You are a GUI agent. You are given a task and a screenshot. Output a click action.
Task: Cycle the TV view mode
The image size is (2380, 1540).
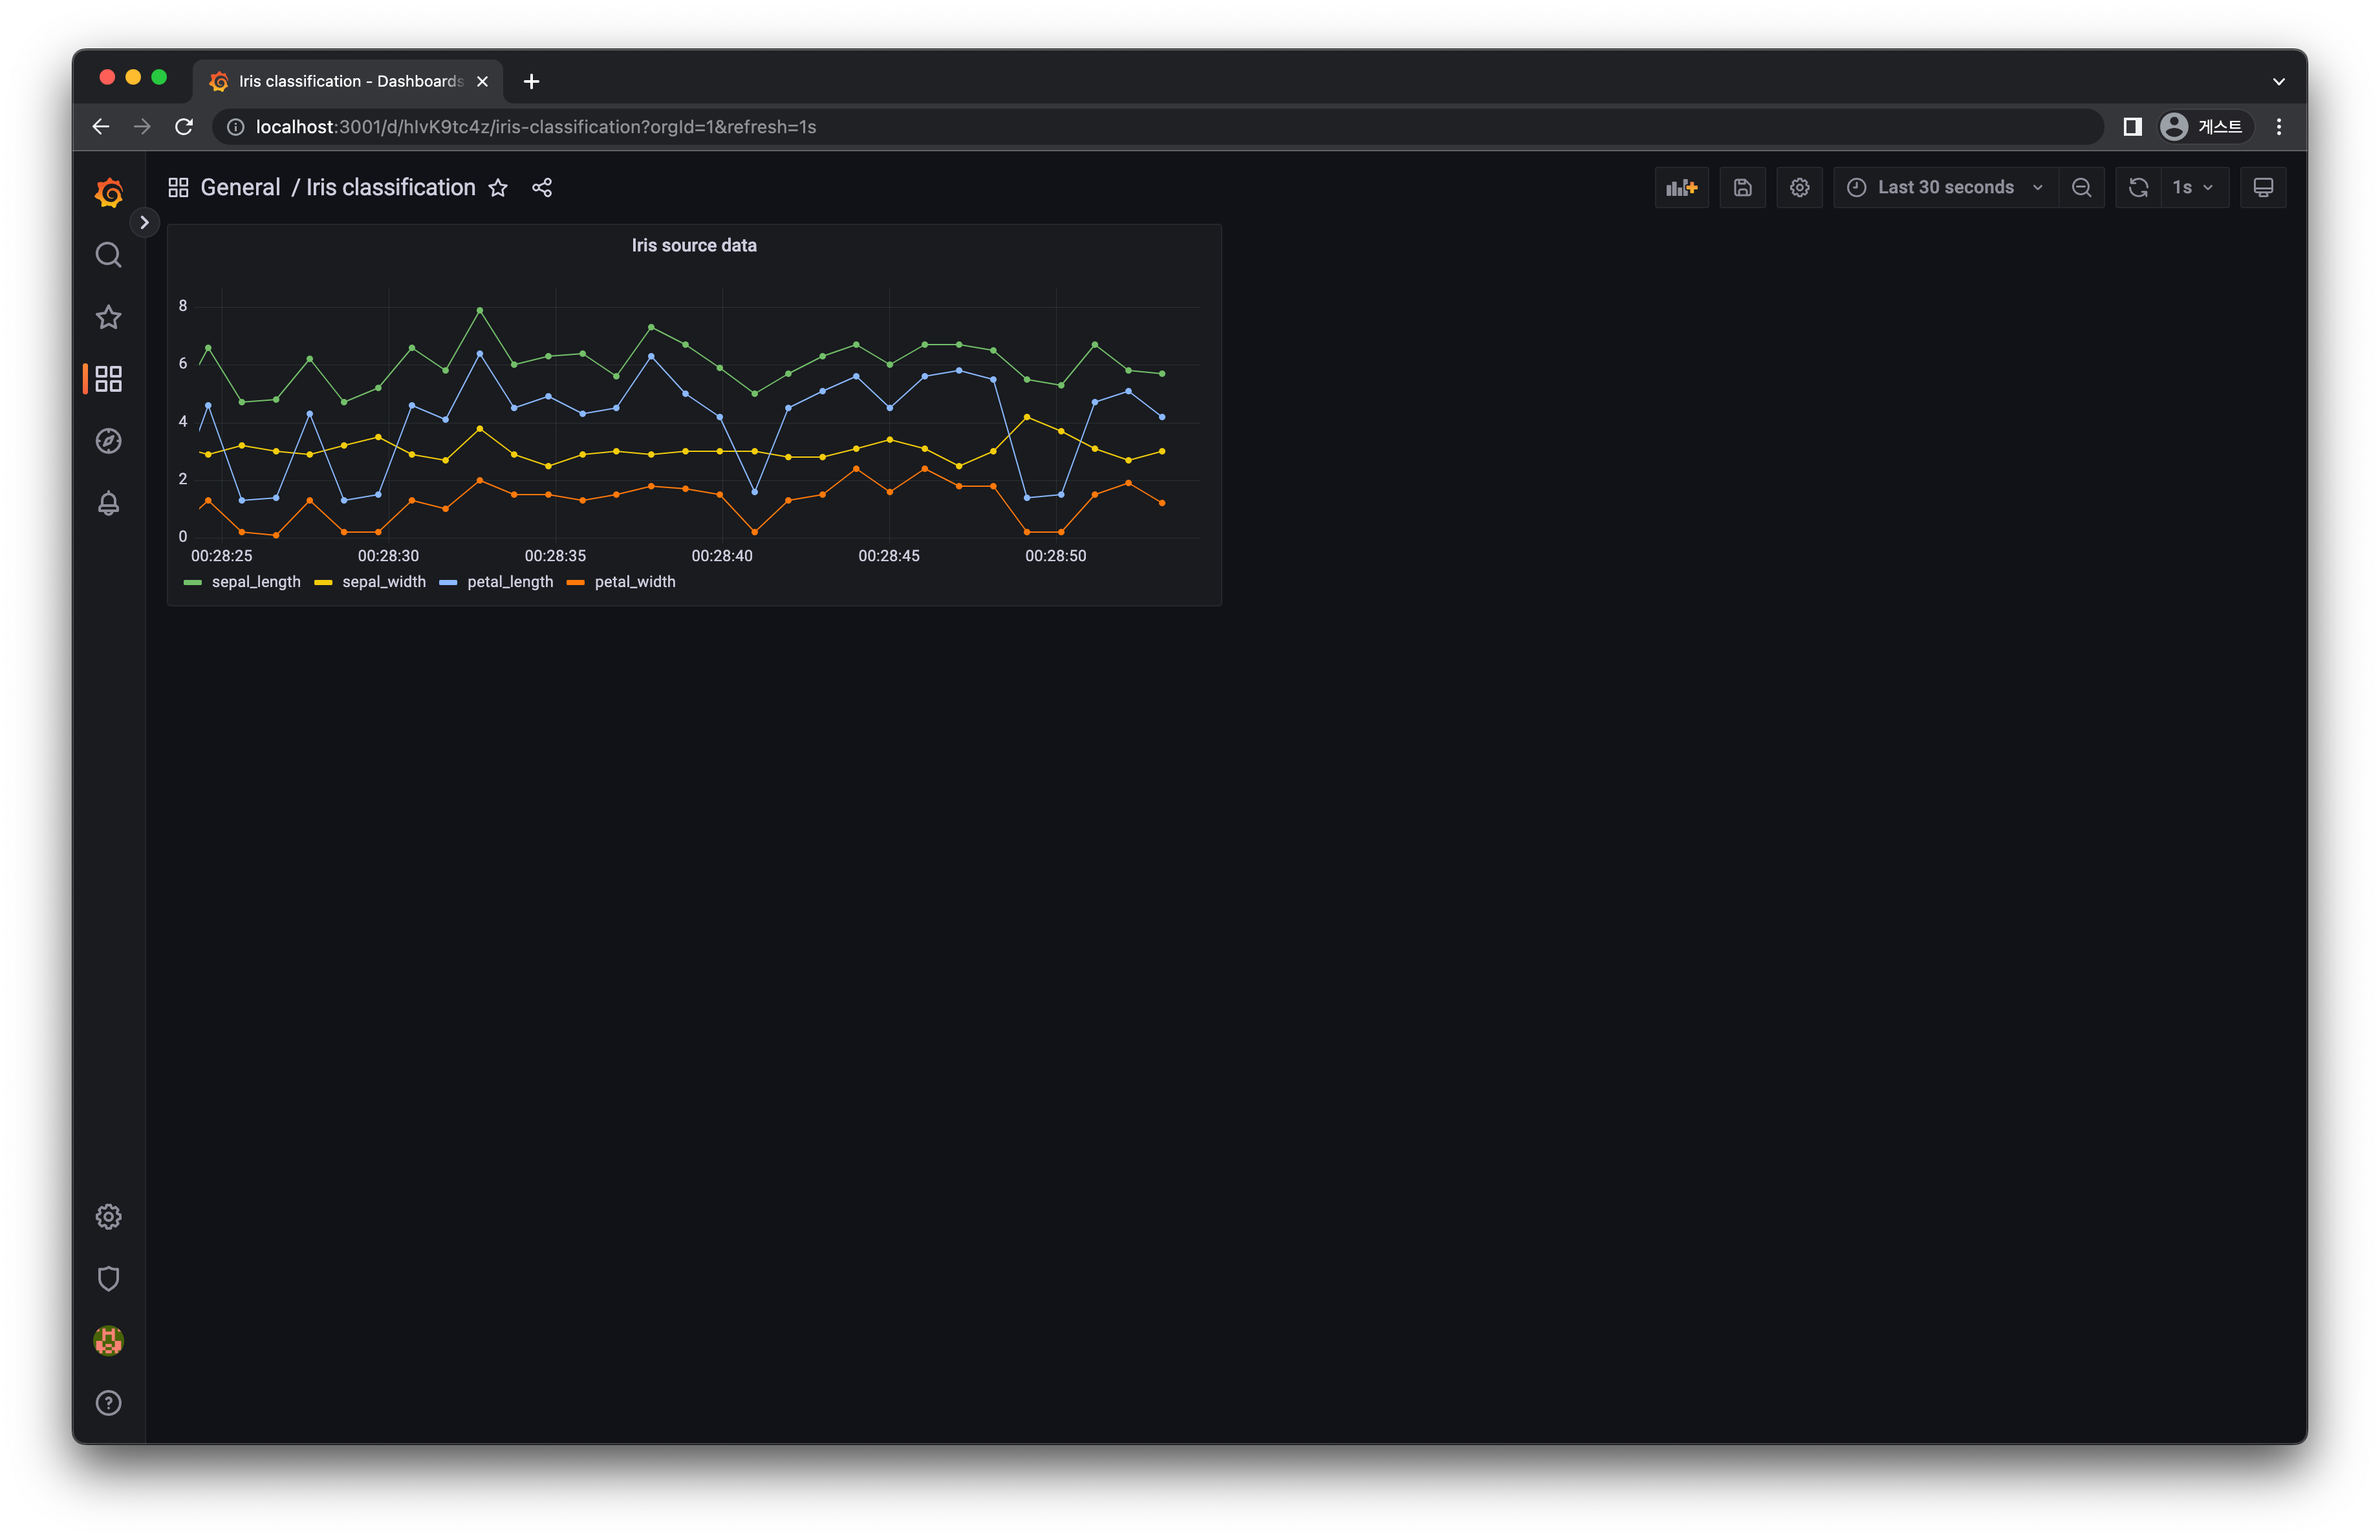click(x=2263, y=188)
